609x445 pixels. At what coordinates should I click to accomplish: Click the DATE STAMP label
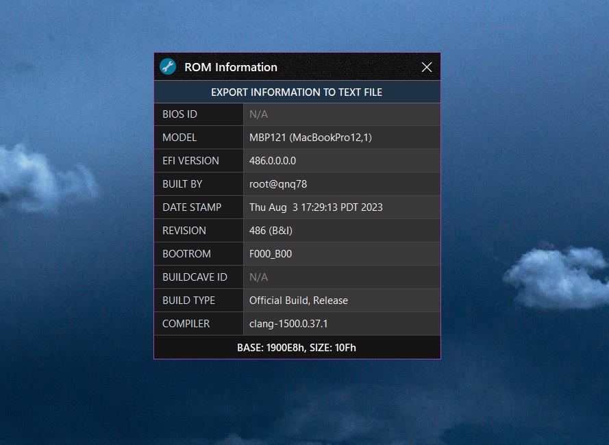coord(192,207)
